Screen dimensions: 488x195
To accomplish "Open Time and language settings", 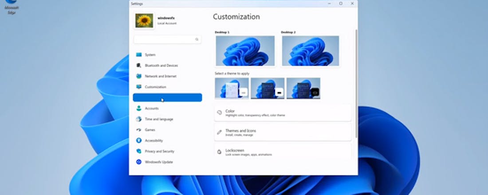I will [167, 119].
